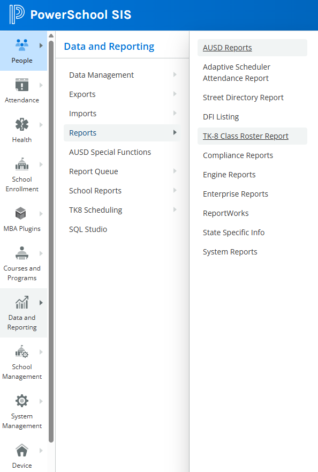The width and height of the screenshot is (318, 472).
Task: Click the sidebar scroll up arrow
Action: 51,35
